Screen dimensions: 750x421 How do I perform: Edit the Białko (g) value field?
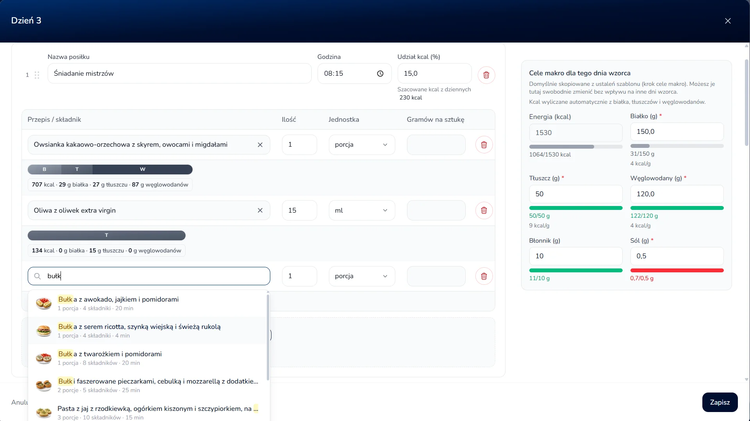(677, 132)
